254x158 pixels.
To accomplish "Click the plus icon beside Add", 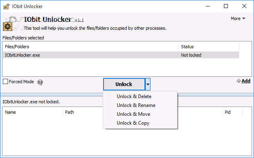I will click(x=238, y=81).
